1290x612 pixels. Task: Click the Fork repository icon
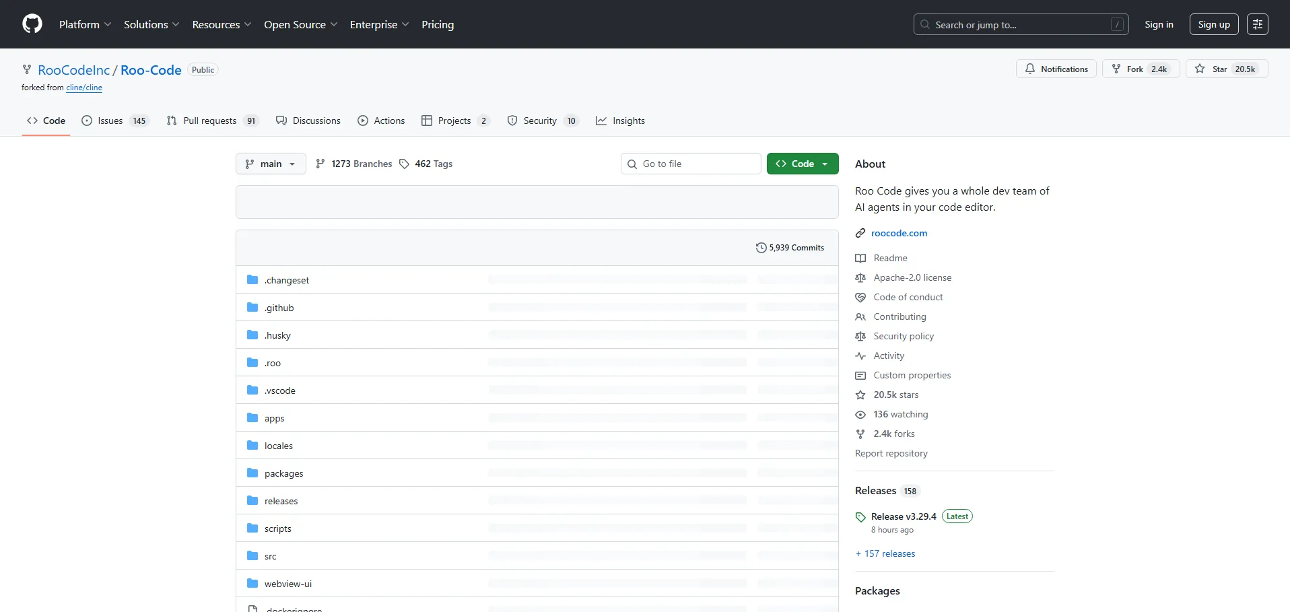(x=1116, y=69)
